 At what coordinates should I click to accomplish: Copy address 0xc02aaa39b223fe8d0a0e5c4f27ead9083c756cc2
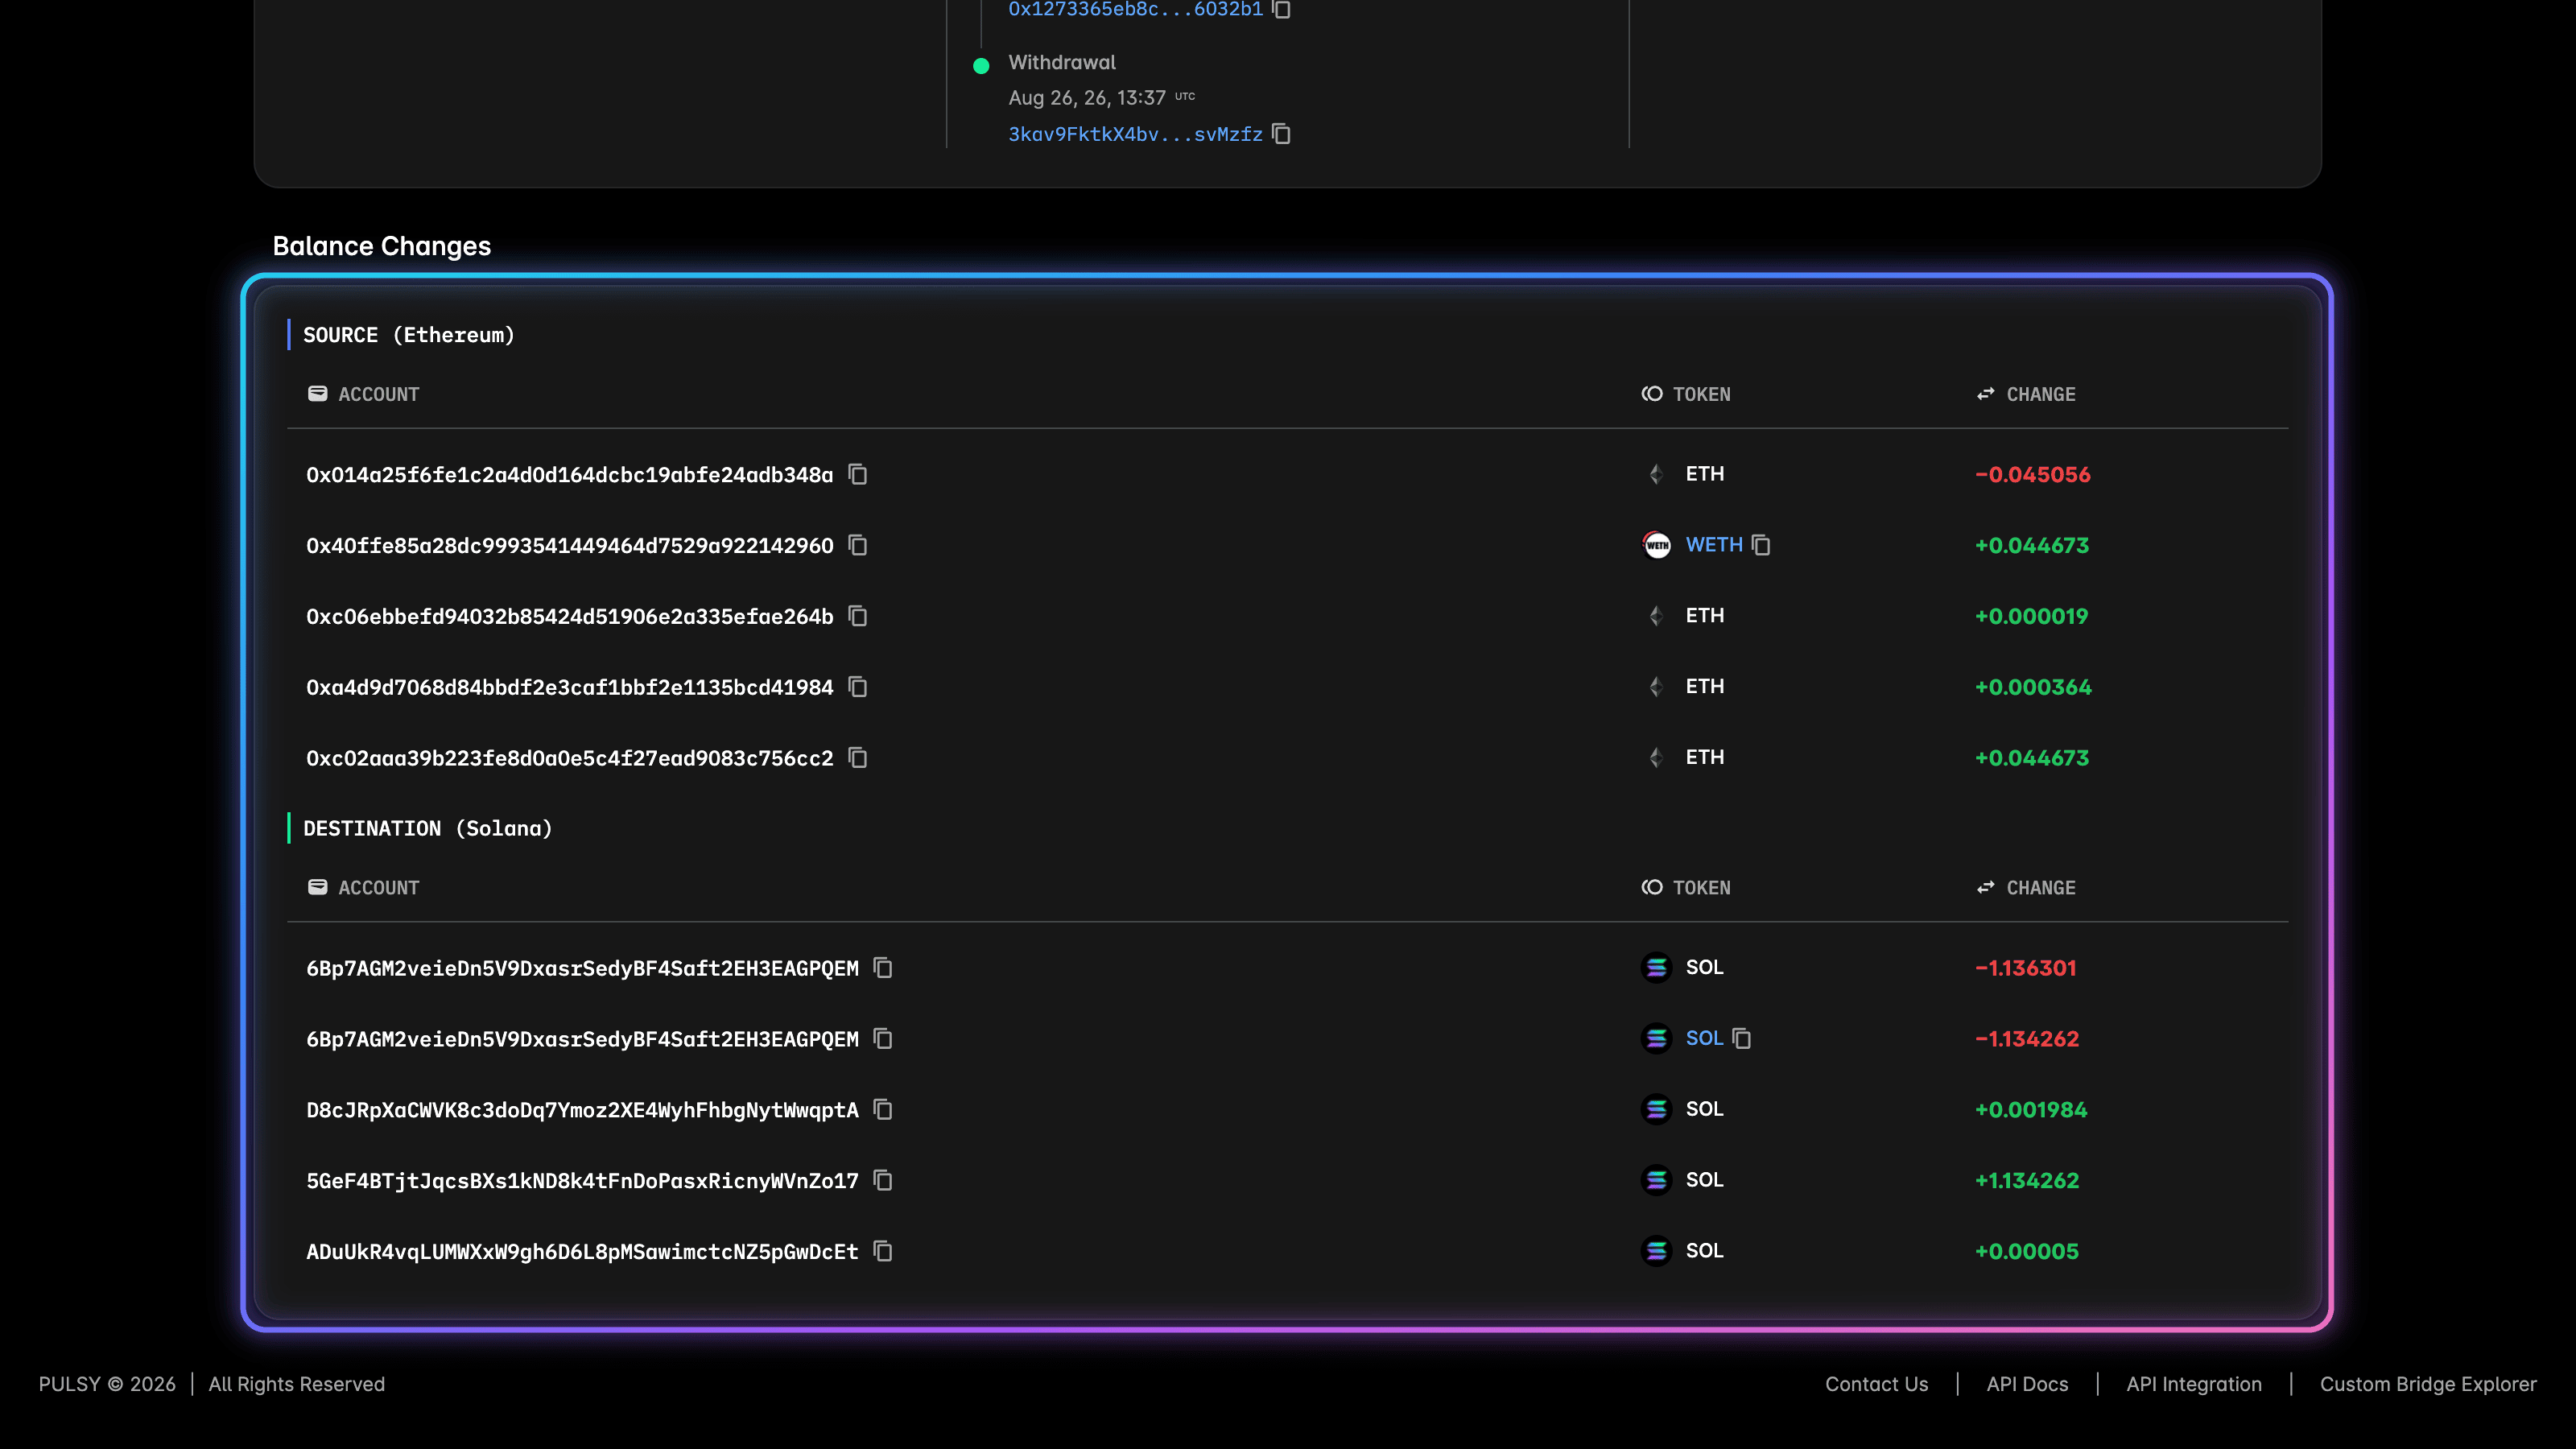(858, 758)
